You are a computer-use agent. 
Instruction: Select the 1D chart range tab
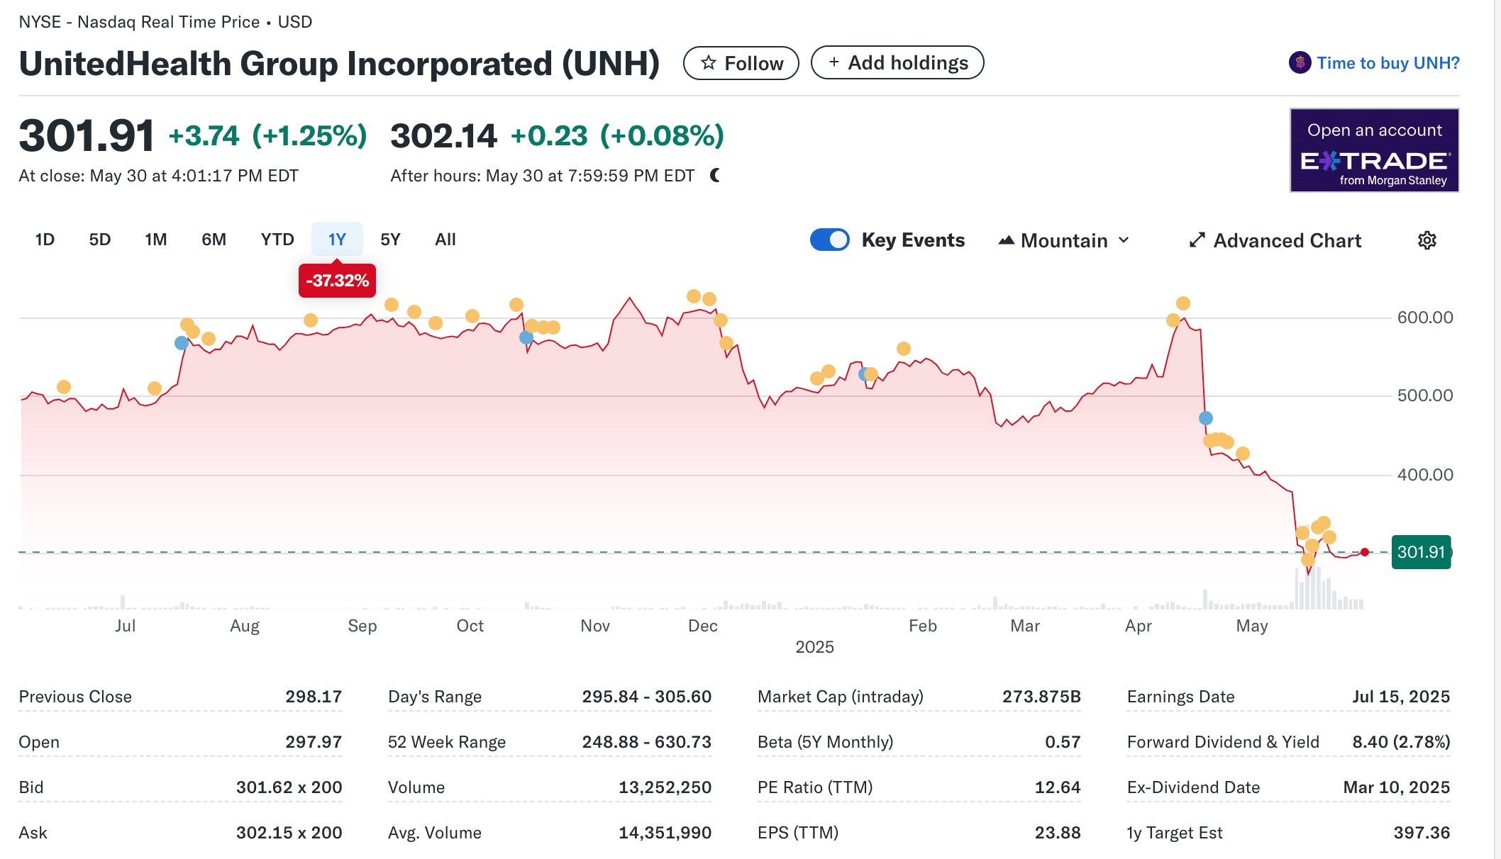[x=45, y=240]
